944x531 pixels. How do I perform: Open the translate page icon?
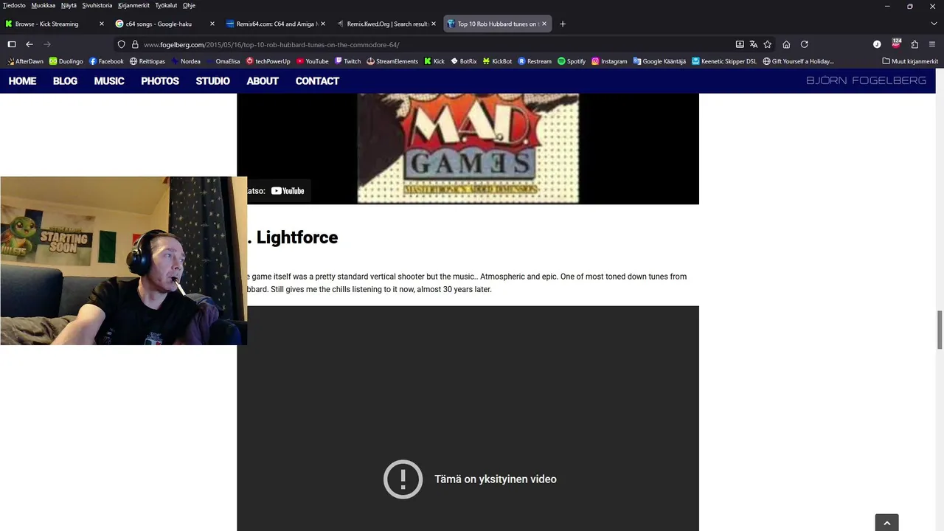pos(754,44)
